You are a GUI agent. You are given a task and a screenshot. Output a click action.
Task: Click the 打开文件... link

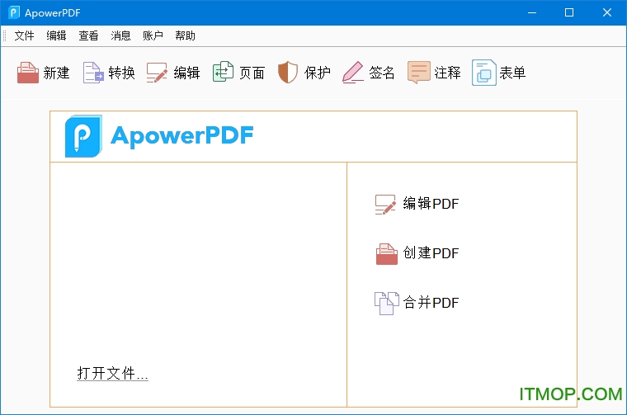pyautogui.click(x=112, y=374)
